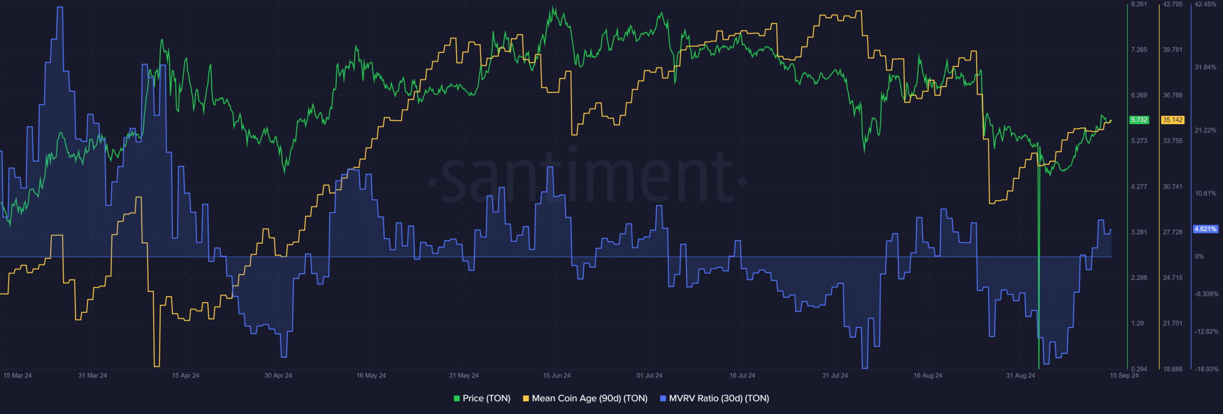Click the 0.294 price axis value
This screenshot has width=1223, height=414.
coord(1139,369)
